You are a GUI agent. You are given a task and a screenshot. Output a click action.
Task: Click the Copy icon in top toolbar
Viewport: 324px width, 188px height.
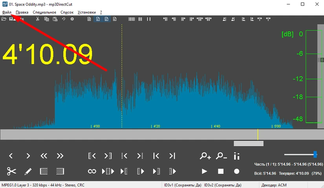click(46, 19)
